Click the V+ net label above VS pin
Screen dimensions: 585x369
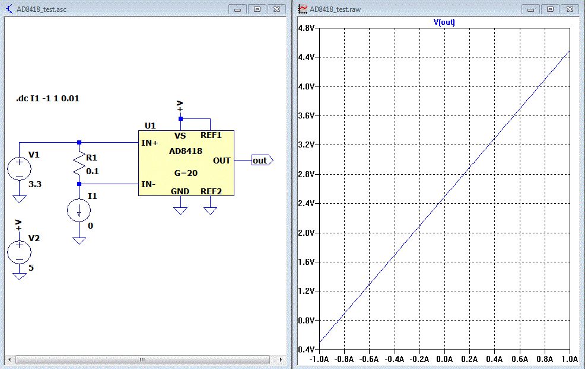[180, 106]
